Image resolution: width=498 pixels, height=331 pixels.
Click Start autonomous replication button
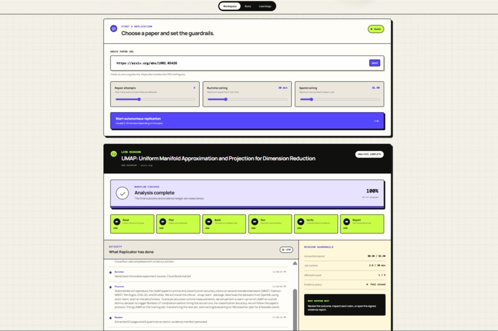pos(247,121)
